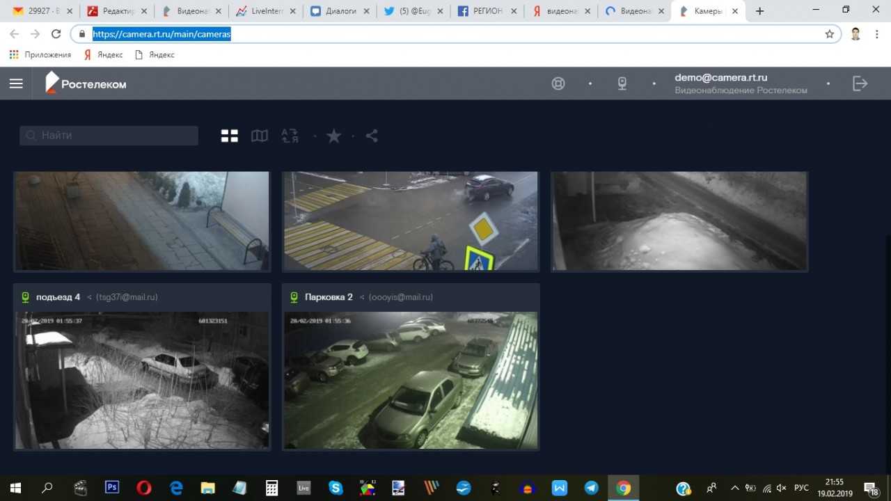Screen dimensions: 891x501
Task: Expand share details next to Парковка 2
Action: coord(362,297)
